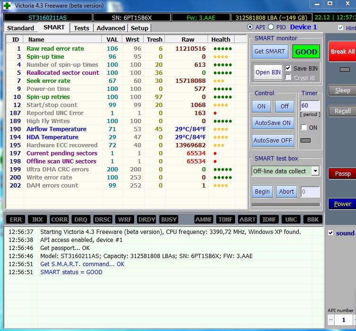Begin the SMART test
The width and height of the screenshot is (356, 331).
pyautogui.click(x=262, y=192)
